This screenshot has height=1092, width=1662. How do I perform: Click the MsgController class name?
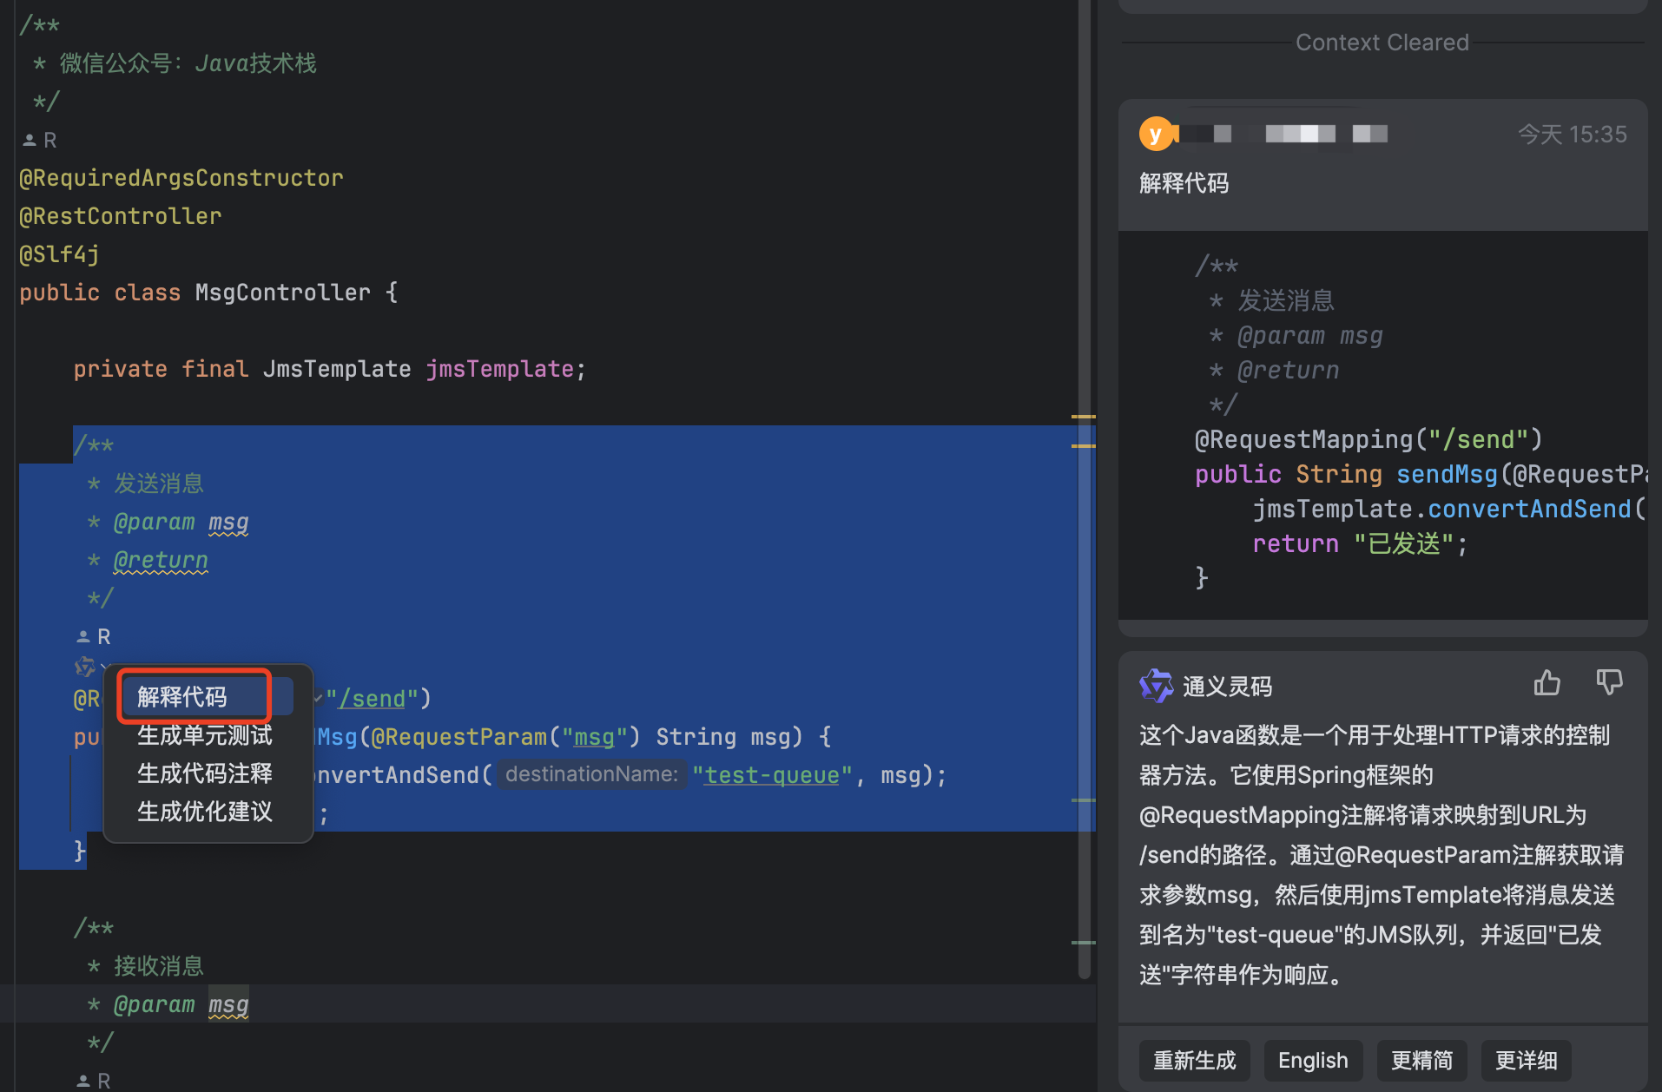[283, 293]
